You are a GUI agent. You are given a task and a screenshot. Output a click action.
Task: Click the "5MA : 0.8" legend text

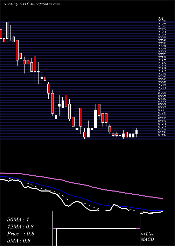19,241
